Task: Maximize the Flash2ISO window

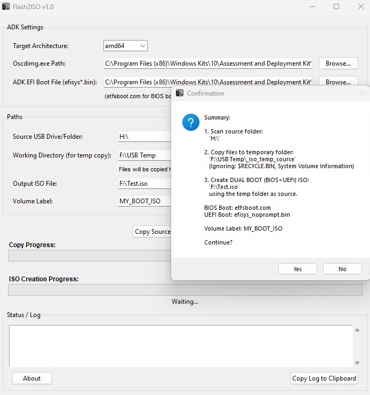Action: (336, 7)
